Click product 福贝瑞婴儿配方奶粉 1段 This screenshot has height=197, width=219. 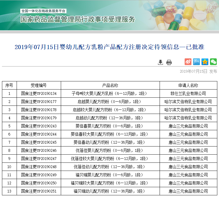[110, 175]
